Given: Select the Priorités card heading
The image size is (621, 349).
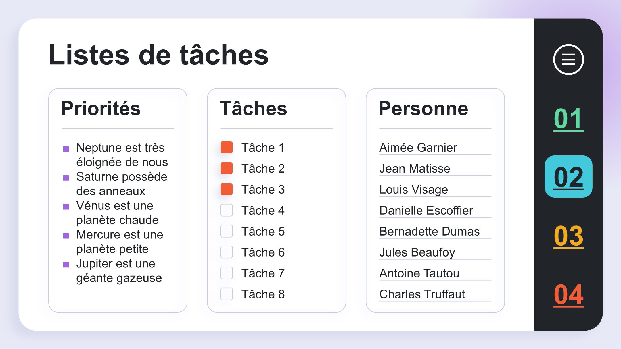Looking at the screenshot, I should [x=101, y=109].
